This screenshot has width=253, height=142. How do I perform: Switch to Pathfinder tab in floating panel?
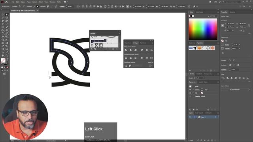click(x=143, y=43)
